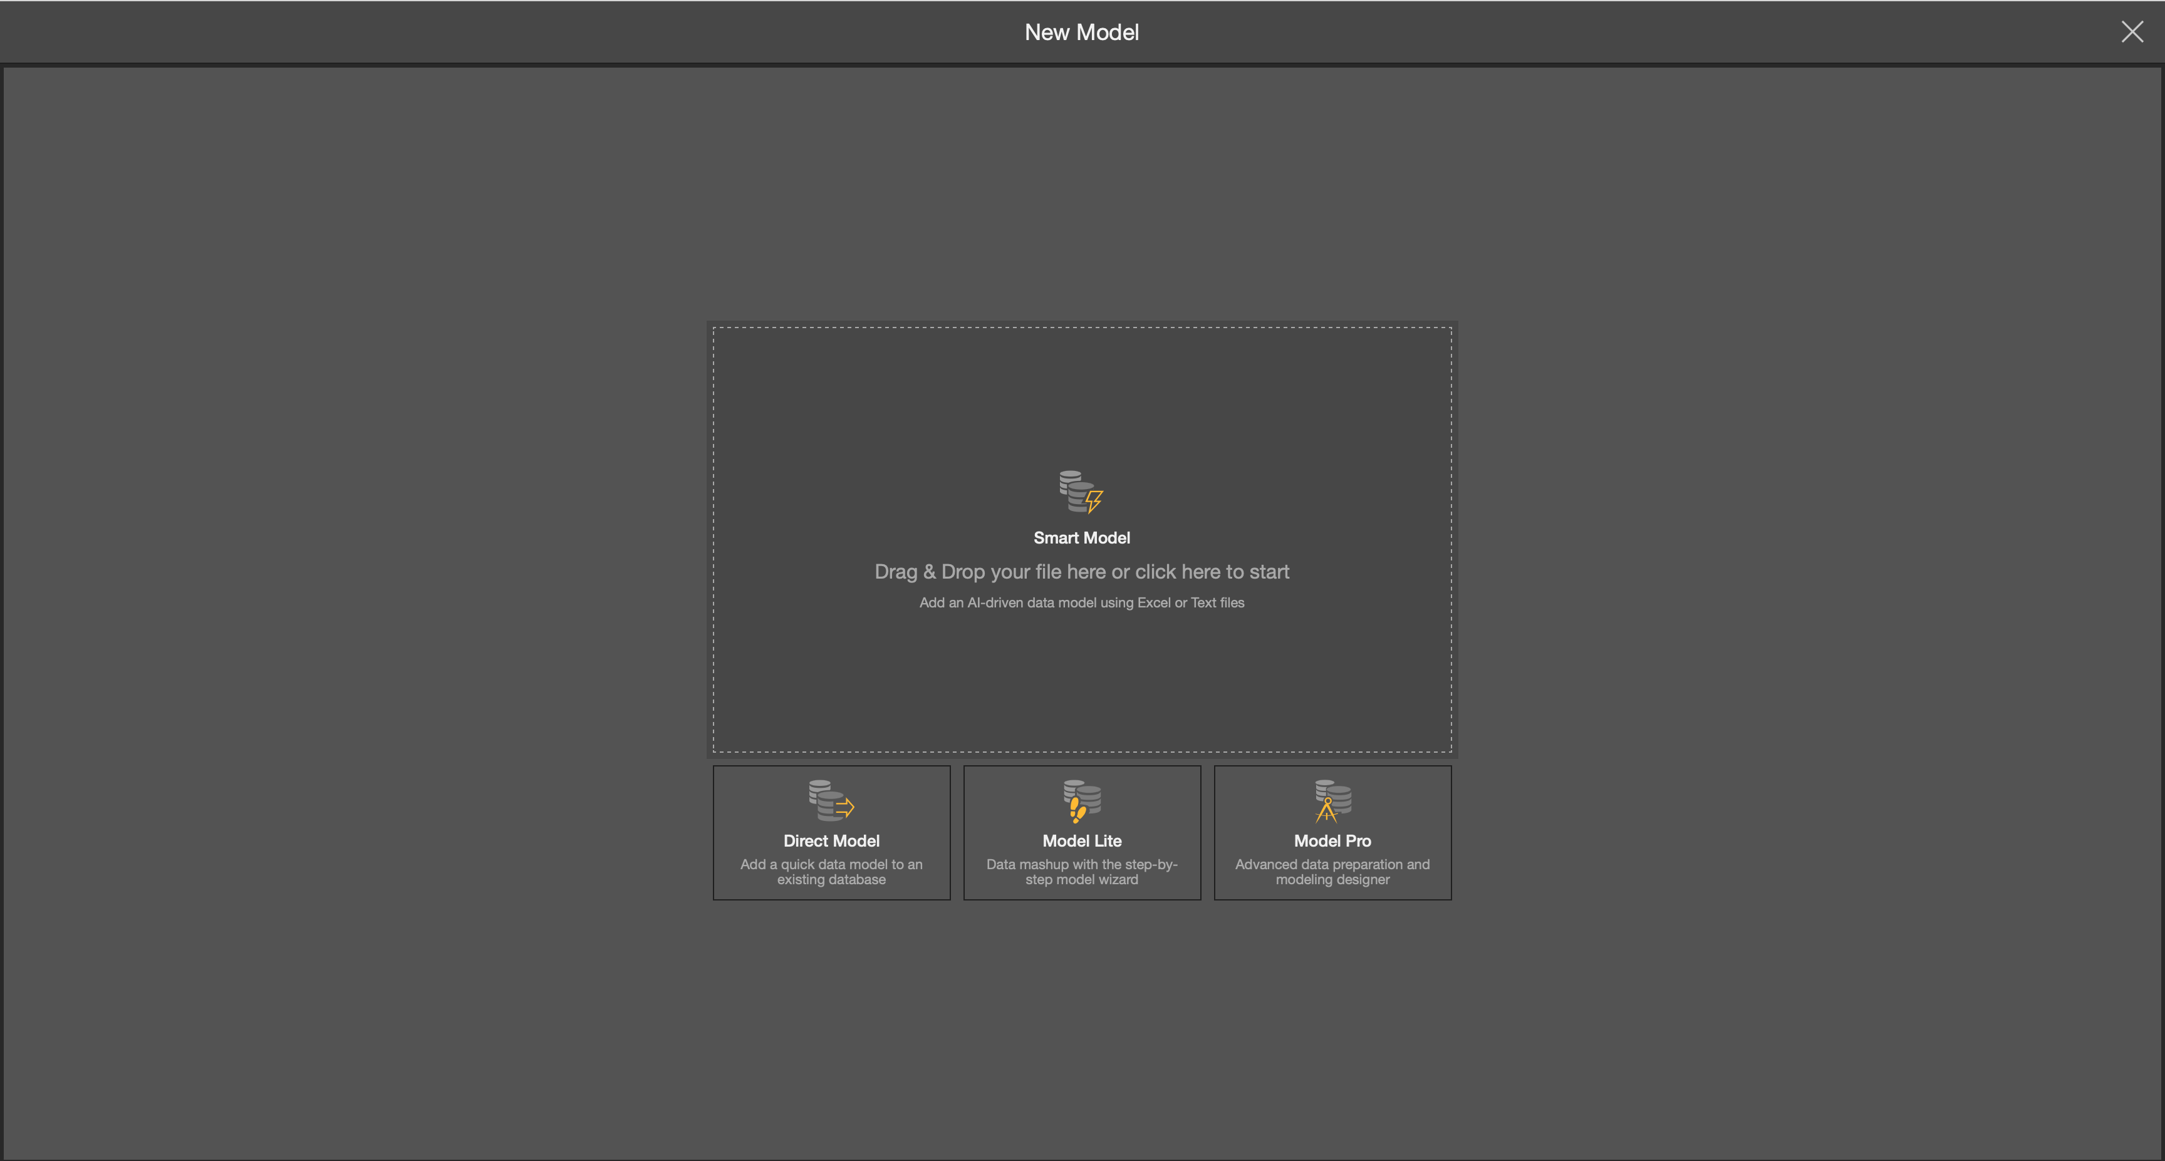Click the Model Pro compass icon

tap(1333, 800)
